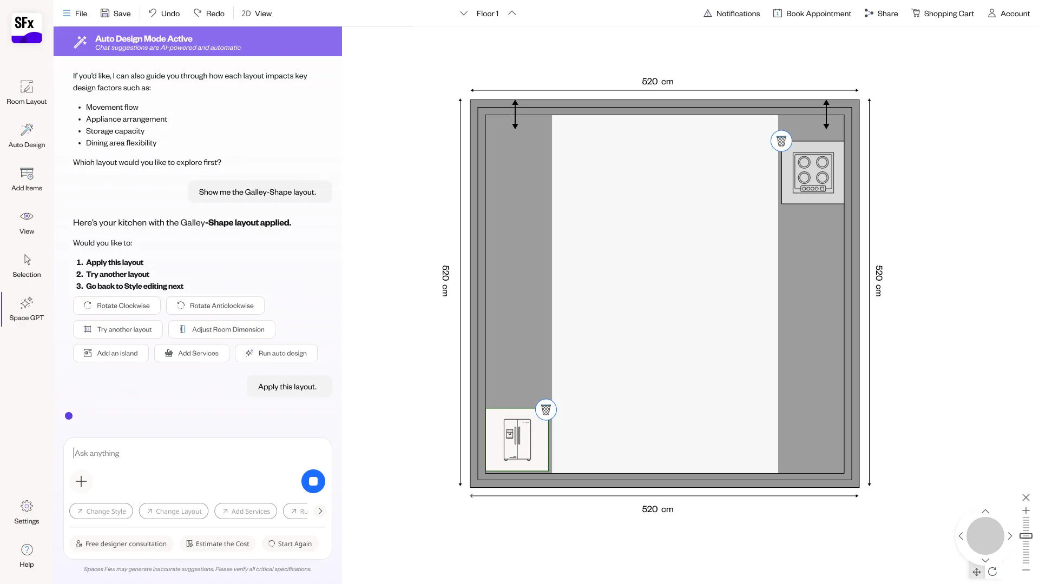Select the cooktop appliance in the plan
The width and height of the screenshot is (1039, 584).
click(813, 172)
